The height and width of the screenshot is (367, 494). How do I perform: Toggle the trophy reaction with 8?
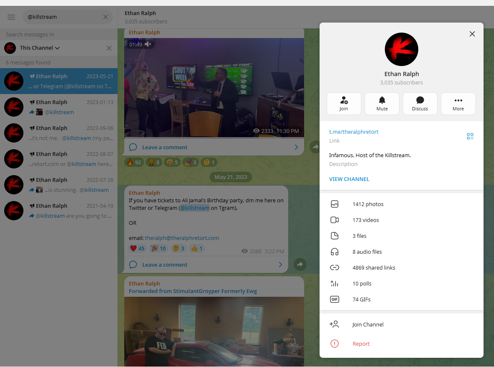(x=154, y=163)
